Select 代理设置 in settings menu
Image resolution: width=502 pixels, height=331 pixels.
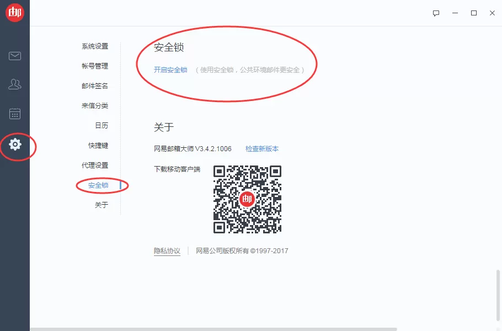(95, 165)
